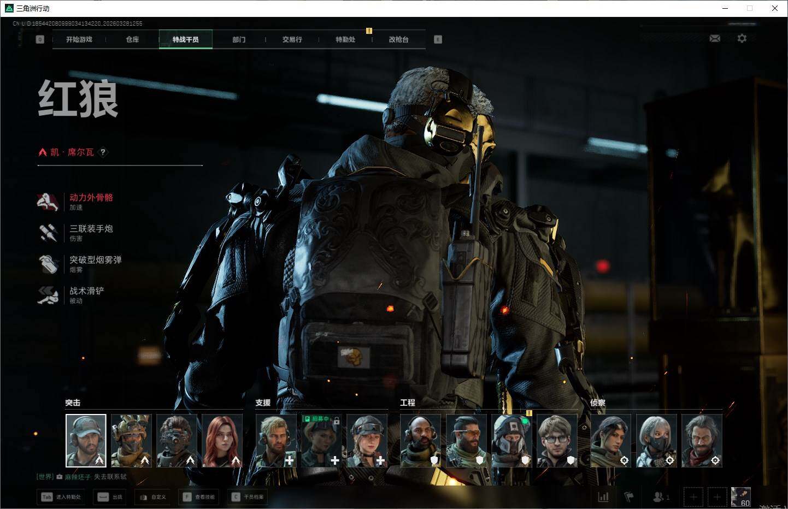This screenshot has width=788, height=509.
Task: Select the bearded recon operator with red scarf
Action: 702,441
